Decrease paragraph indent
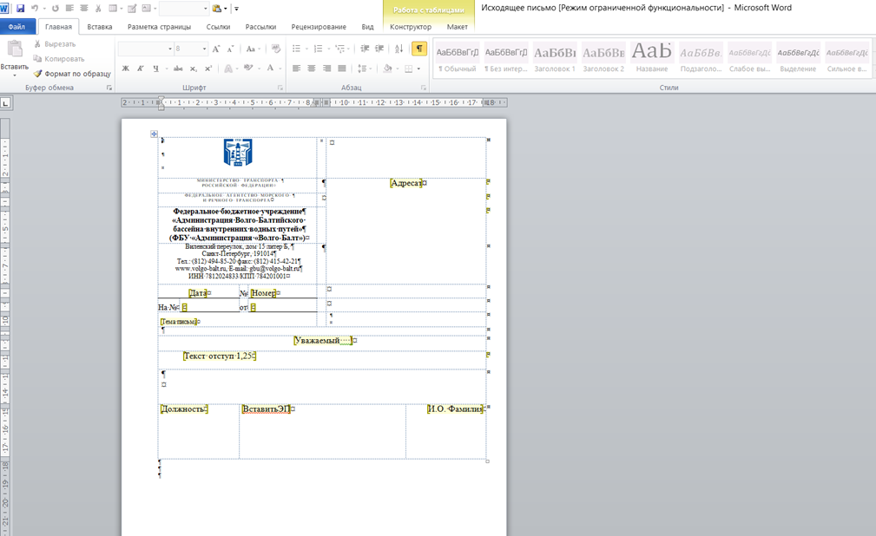Image resolution: width=876 pixels, height=536 pixels. pyautogui.click(x=365, y=49)
